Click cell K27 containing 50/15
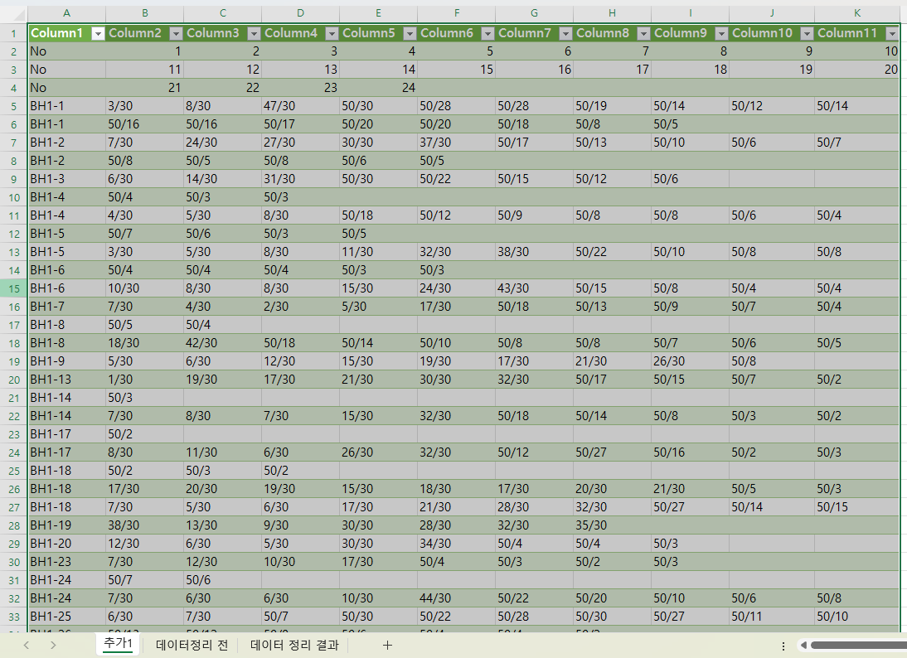This screenshot has height=658, width=907. click(857, 507)
